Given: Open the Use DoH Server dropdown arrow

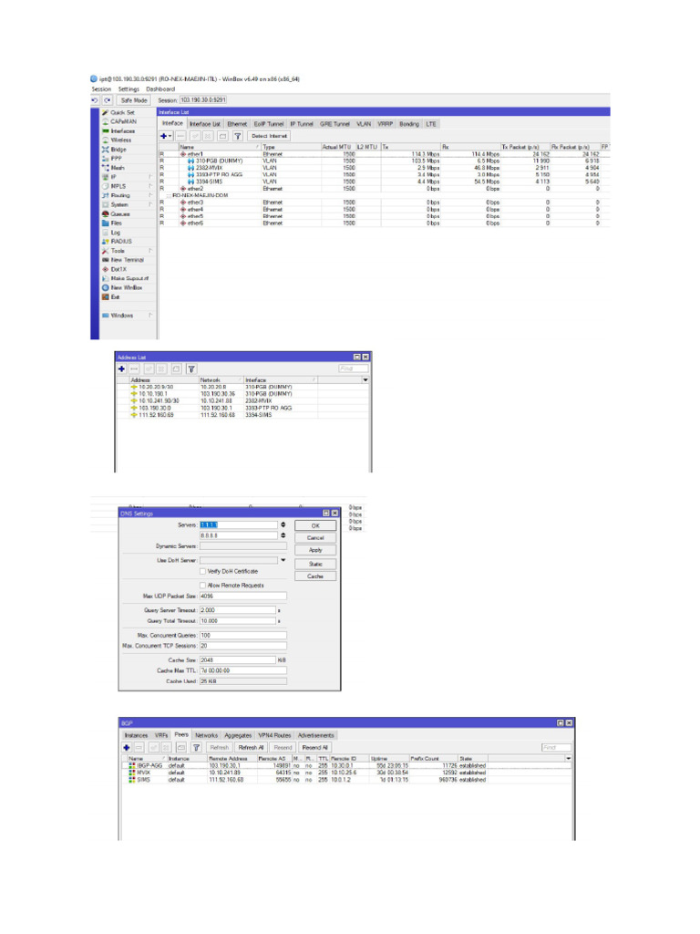Looking at the screenshot, I should (x=283, y=561).
